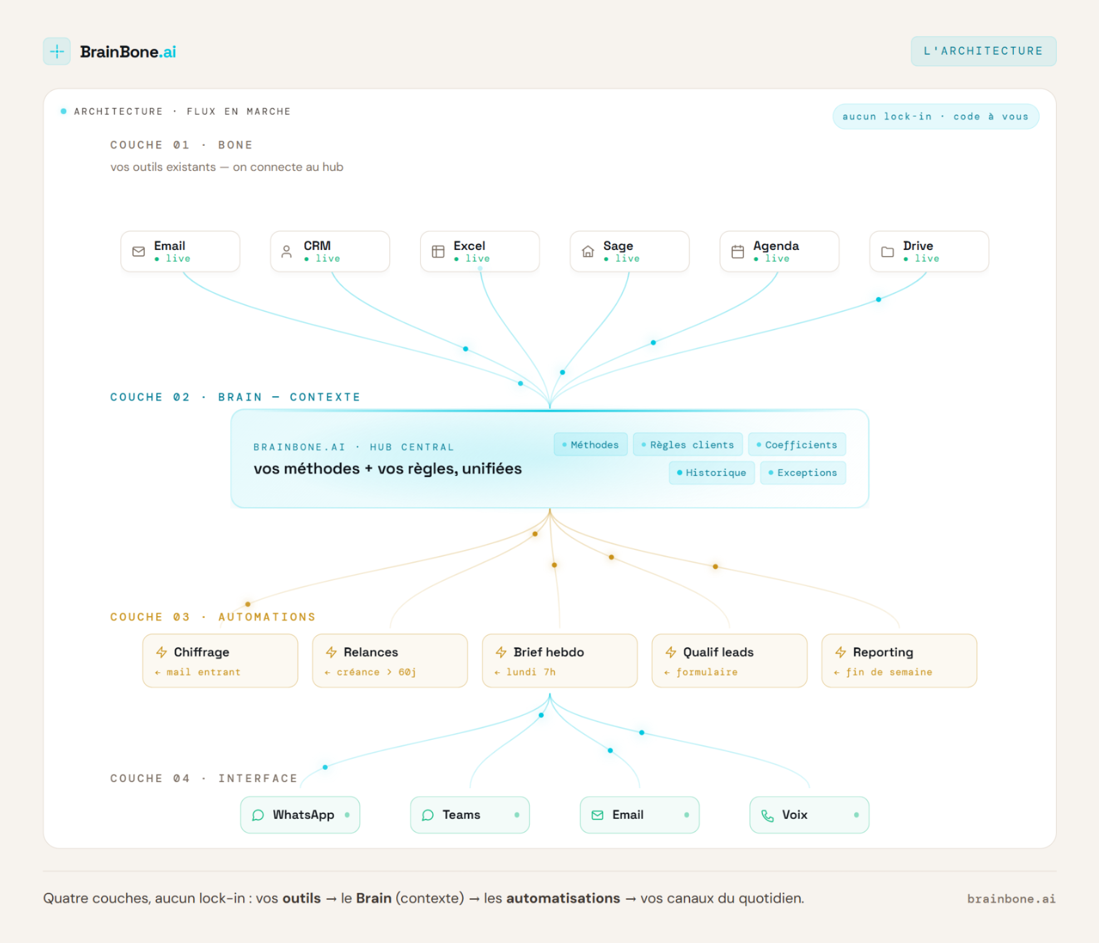1099x943 pixels.
Task: Click the chat bubble icon on WhatsApp
Action: point(258,815)
